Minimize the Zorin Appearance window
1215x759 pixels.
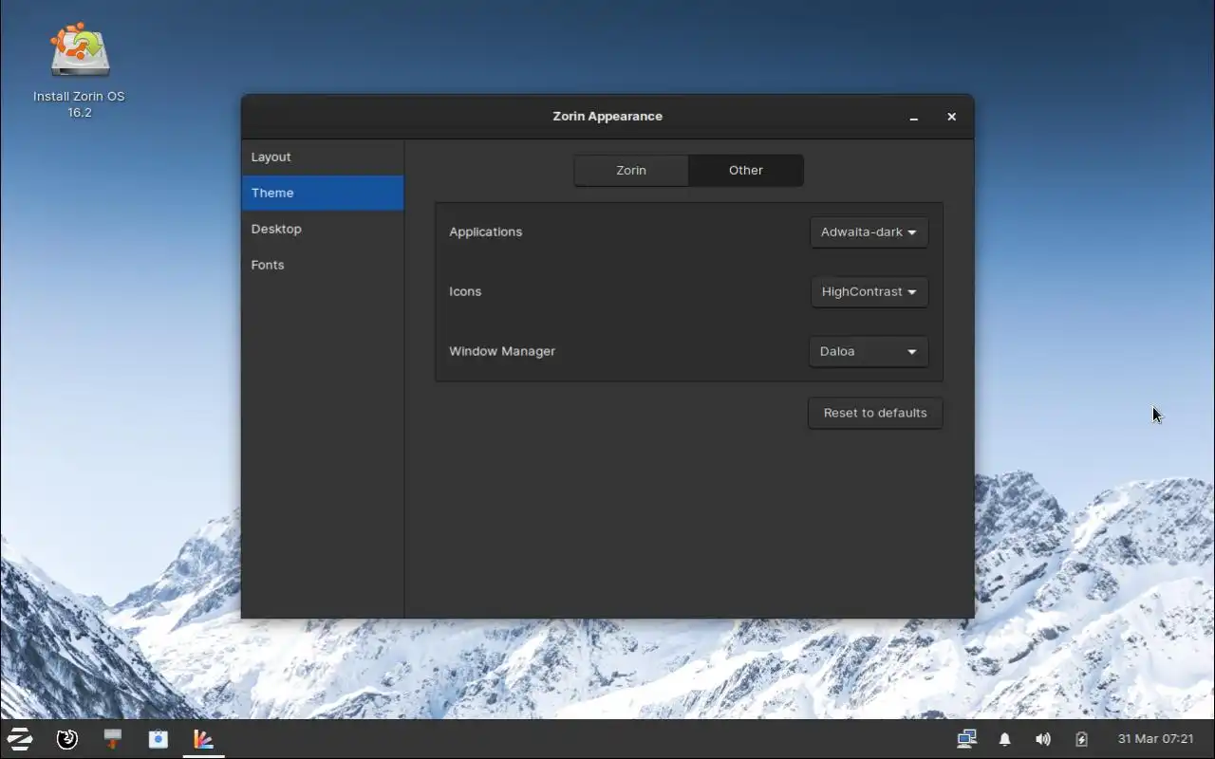(913, 117)
